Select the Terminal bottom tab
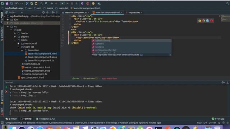The height and width of the screenshot is (129, 230). 26,119
